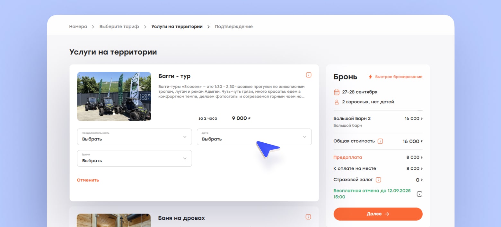Click the Бронь panel heading
Viewport: 501px width, 227px height.
point(345,77)
